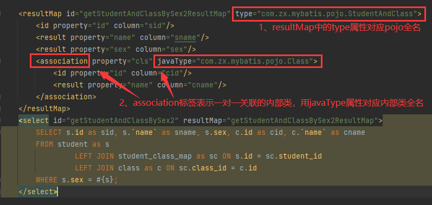Click table name "student" after FROM
The width and height of the screenshot is (432, 205).
(x=73, y=144)
